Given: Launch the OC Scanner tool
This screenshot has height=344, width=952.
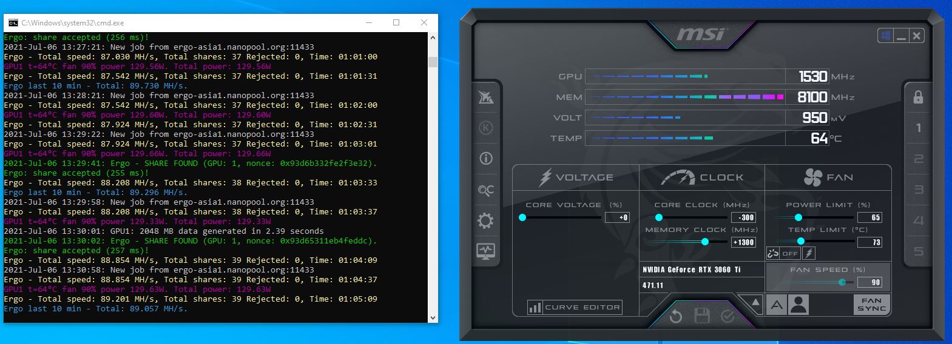Looking at the screenshot, I should pos(486,190).
